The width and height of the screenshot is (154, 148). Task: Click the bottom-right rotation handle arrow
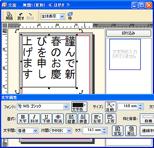click(81, 92)
